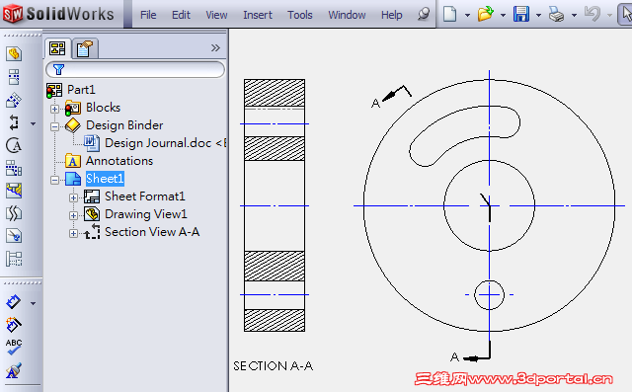Screen dimensions: 632x392
Task: Click the Detail View circle-A icon
Action: point(14,145)
